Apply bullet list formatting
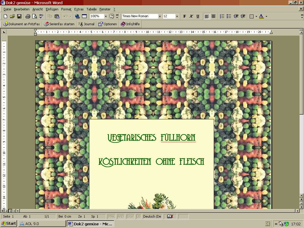The width and height of the screenshot is (304, 228). coord(229,16)
